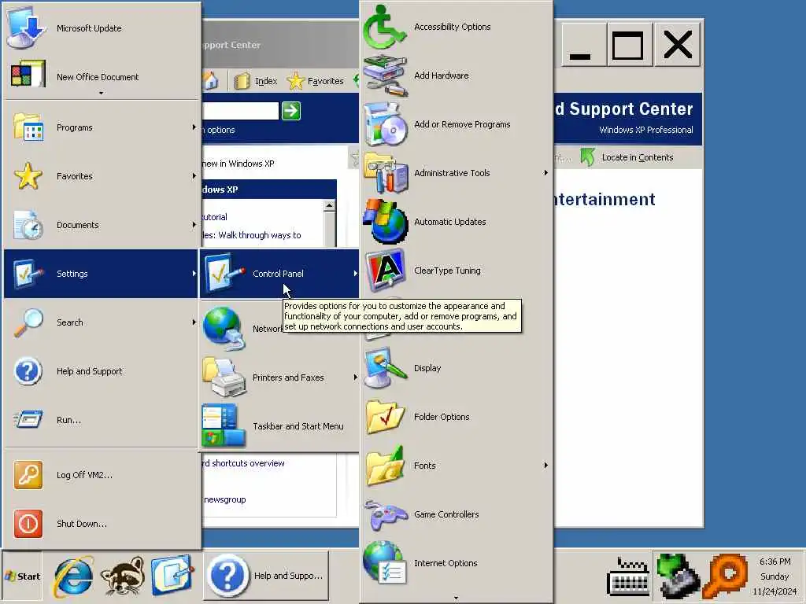Click the green search Go arrow button
Image resolution: width=806 pixels, height=604 pixels.
(x=291, y=110)
